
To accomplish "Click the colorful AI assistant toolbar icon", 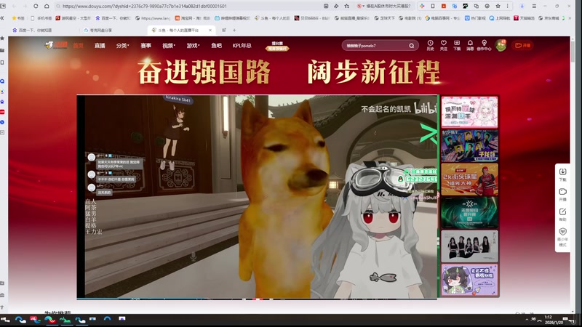I will pyautogui.click(x=422, y=6).
